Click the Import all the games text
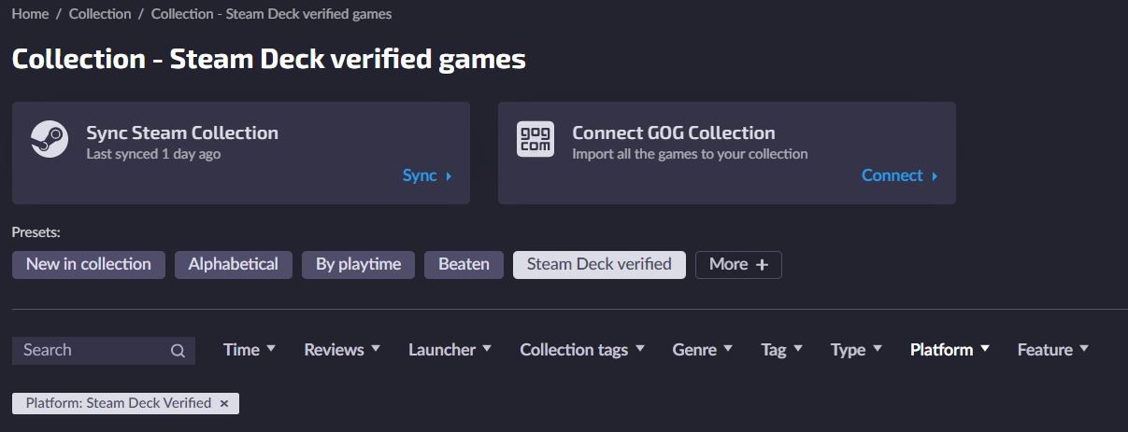The width and height of the screenshot is (1128, 432). tap(690, 154)
